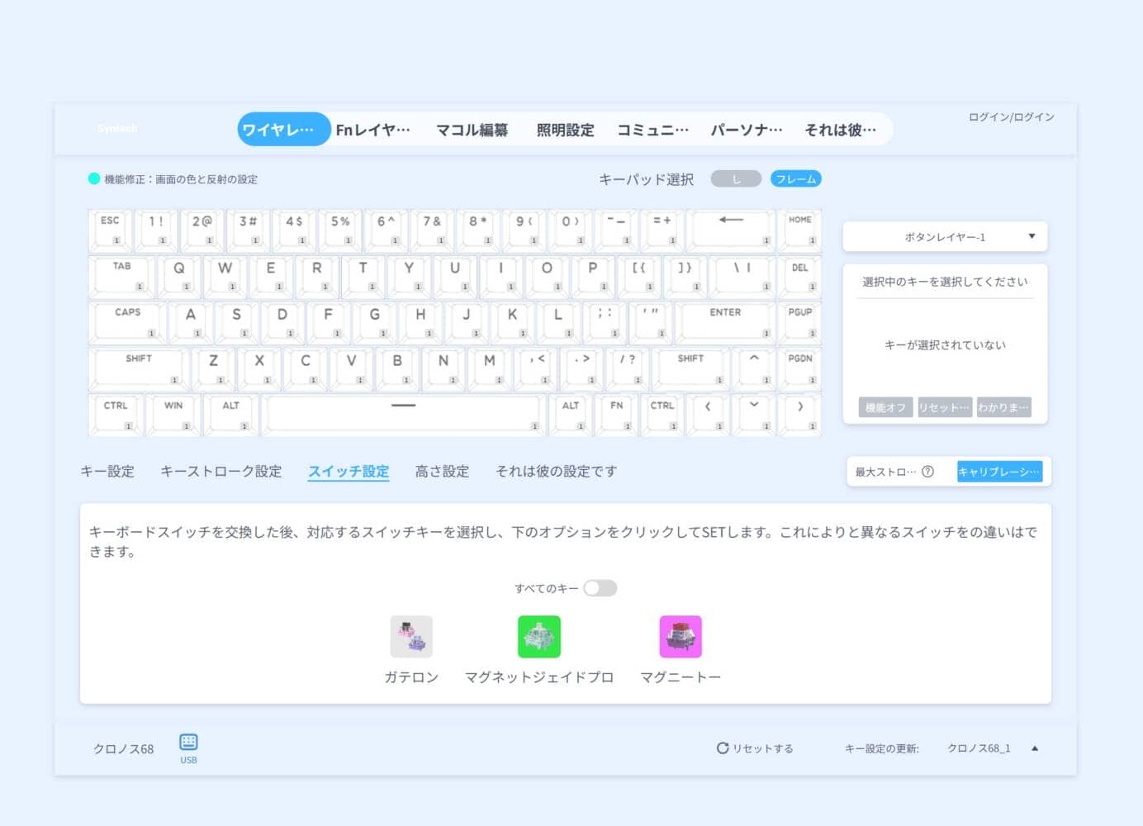Image resolution: width=1143 pixels, height=826 pixels.
Task: Select the 1 ! number key
Action: (x=156, y=230)
